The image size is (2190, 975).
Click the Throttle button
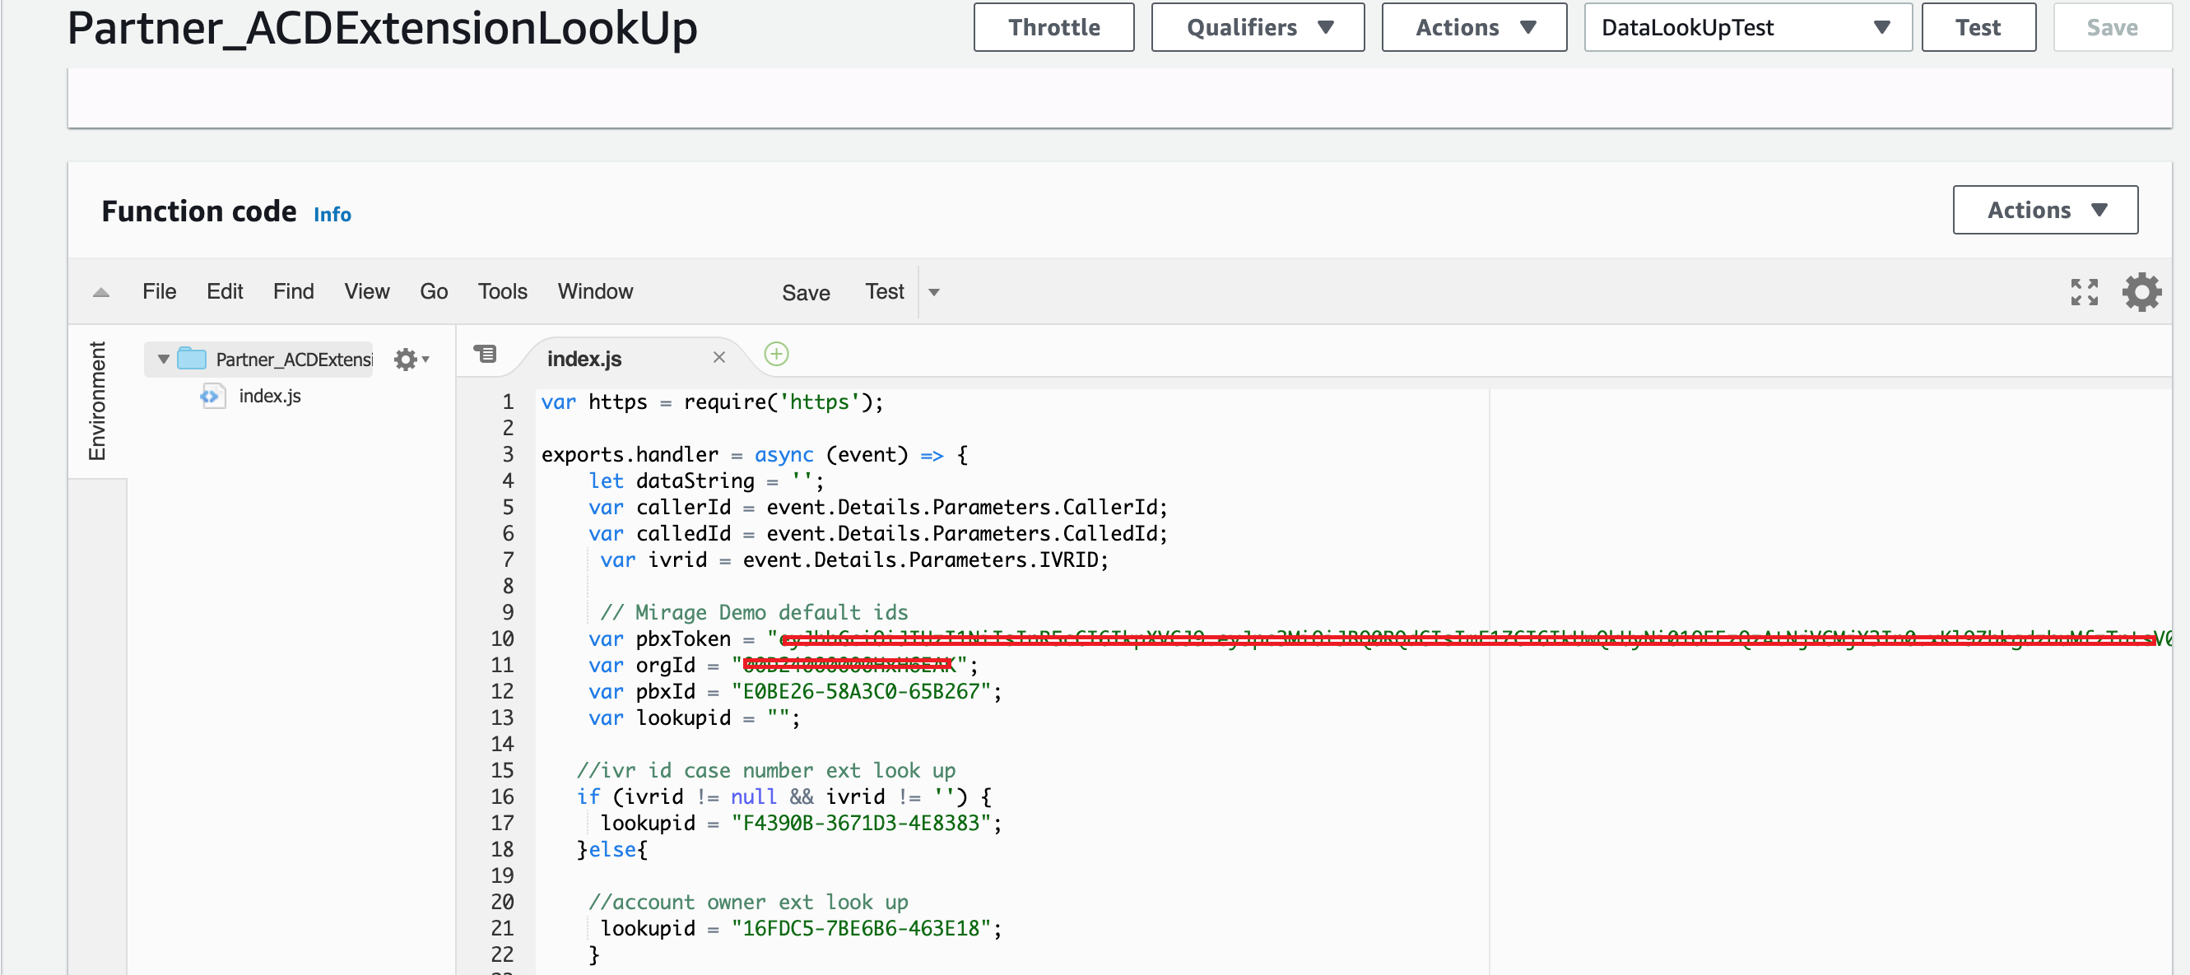(x=1053, y=28)
